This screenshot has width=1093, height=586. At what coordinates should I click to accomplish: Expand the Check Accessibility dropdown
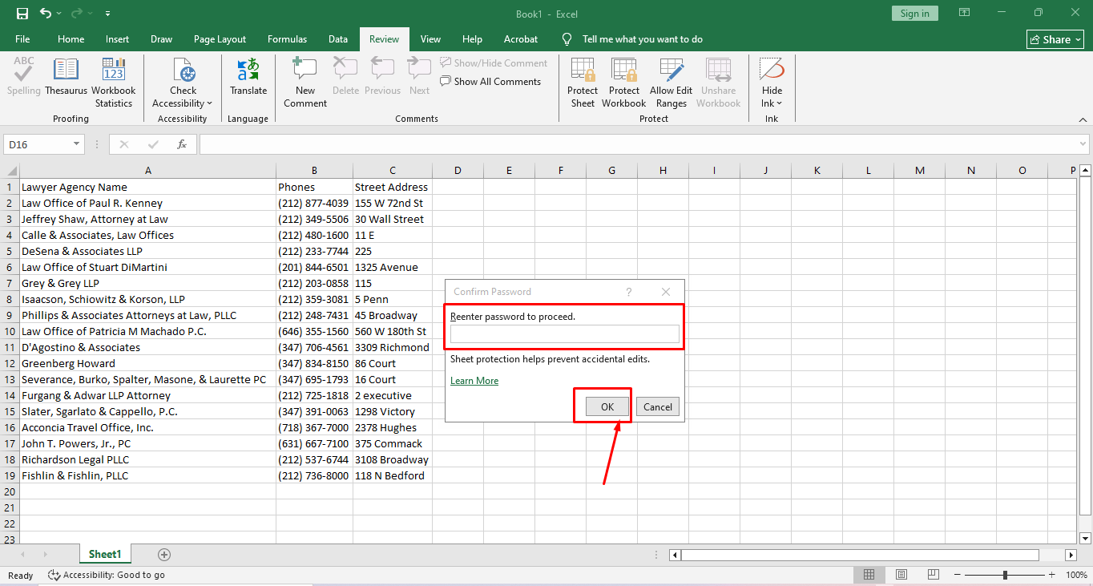coord(183,103)
